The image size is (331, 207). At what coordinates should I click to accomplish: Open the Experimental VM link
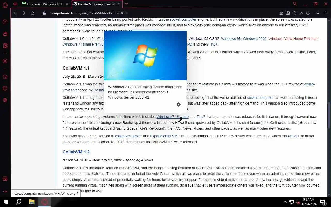tap(164, 136)
